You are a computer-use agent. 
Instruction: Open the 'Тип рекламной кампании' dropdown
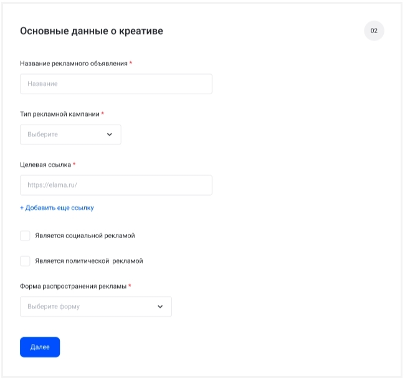click(x=70, y=135)
